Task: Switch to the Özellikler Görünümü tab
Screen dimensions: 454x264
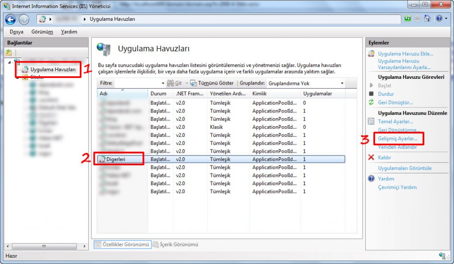Action: (x=122, y=245)
